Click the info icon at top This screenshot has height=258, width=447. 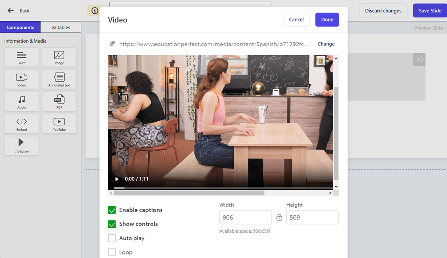[x=95, y=11]
